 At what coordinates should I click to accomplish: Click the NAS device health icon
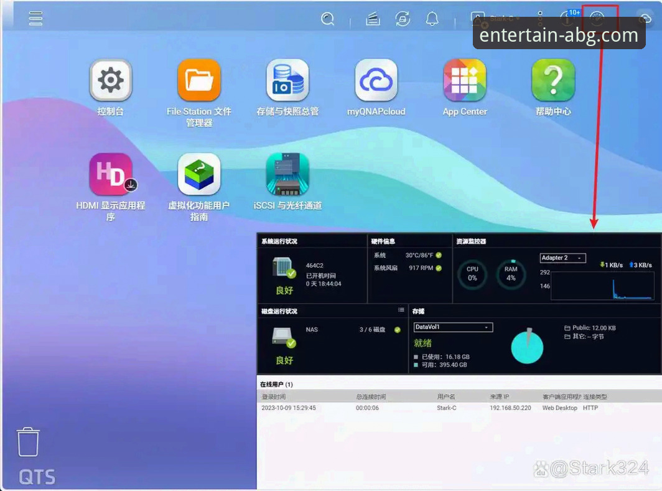pos(284,268)
